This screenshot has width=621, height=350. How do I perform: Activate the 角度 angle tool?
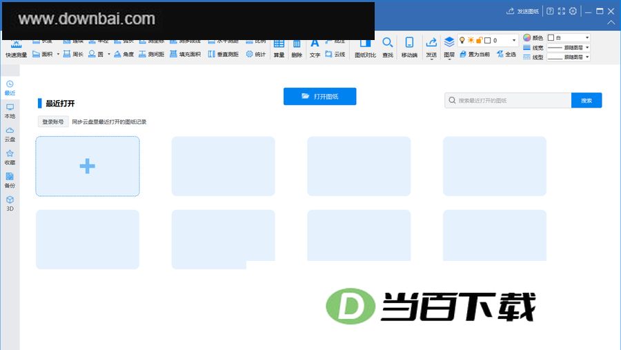[124, 54]
